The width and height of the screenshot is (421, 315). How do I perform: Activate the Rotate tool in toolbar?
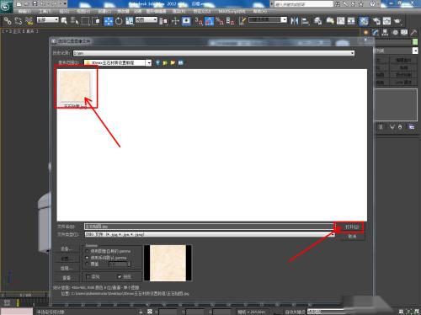119,21
